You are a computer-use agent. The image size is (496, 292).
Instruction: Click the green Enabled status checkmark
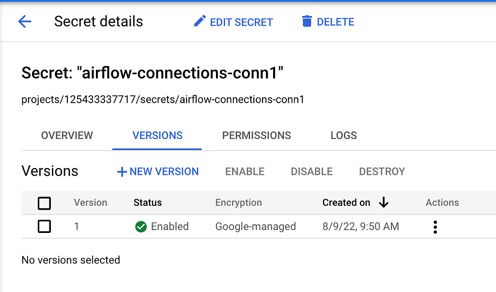[141, 227]
